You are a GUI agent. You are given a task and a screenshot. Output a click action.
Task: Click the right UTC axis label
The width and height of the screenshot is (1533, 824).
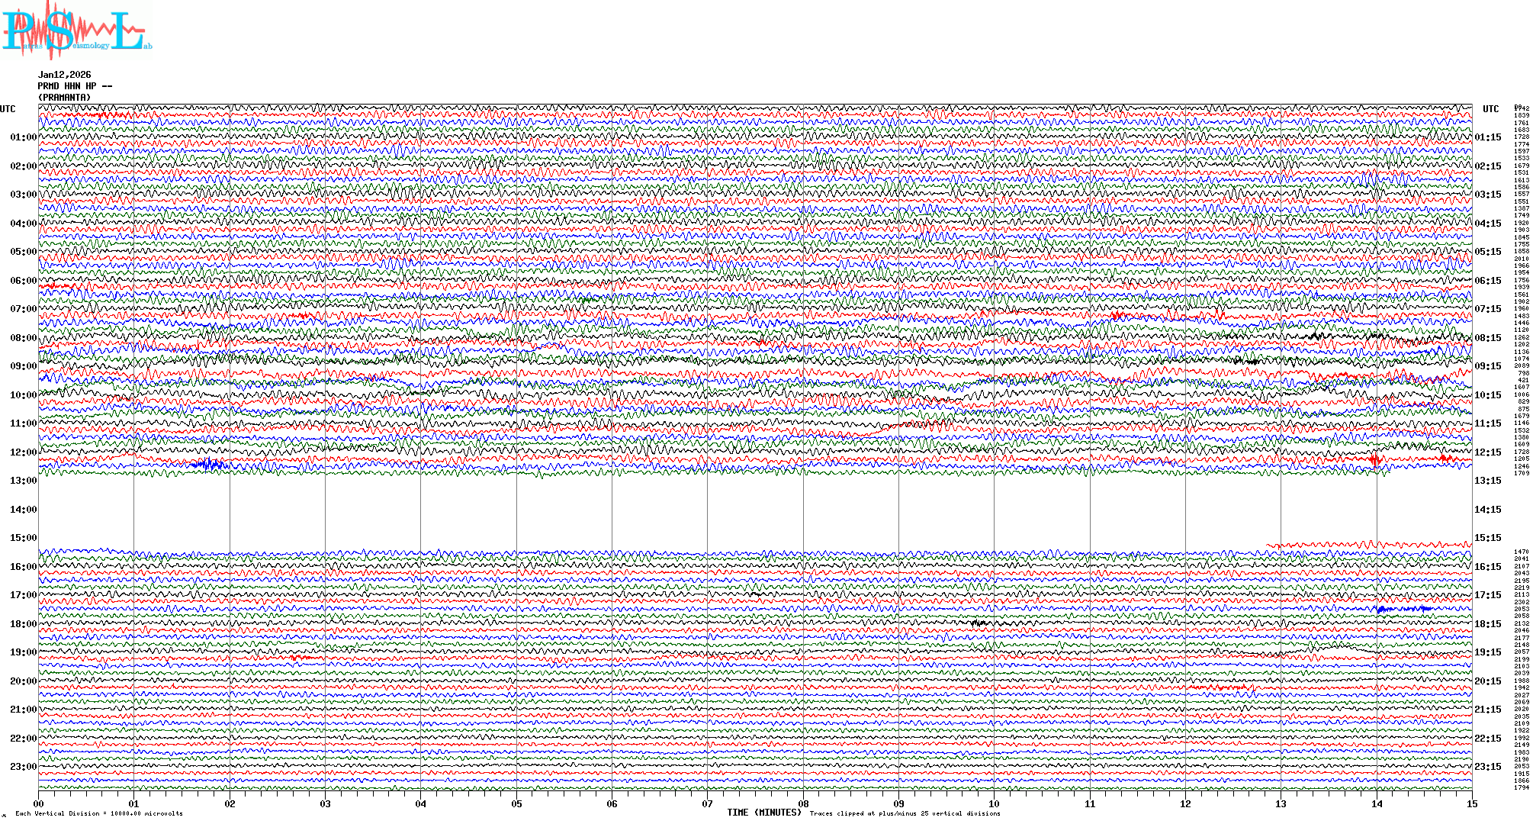(x=1491, y=109)
